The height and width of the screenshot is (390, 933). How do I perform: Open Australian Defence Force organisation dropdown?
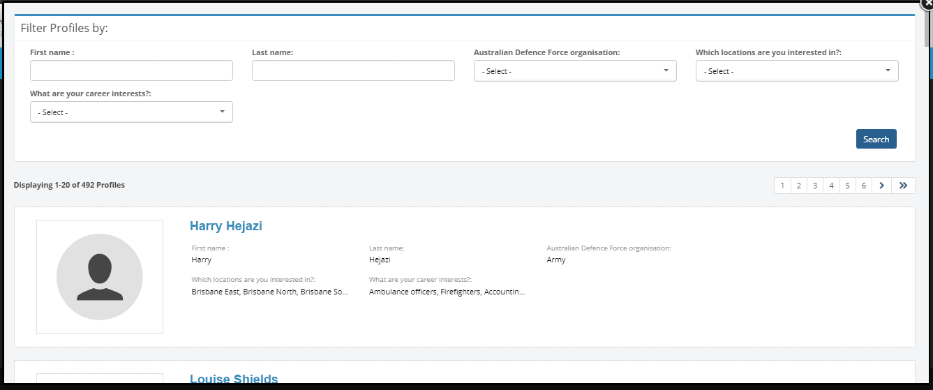click(x=575, y=71)
